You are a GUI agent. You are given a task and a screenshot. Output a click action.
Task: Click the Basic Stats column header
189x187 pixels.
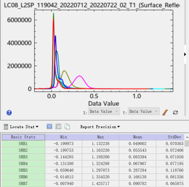[23, 137]
